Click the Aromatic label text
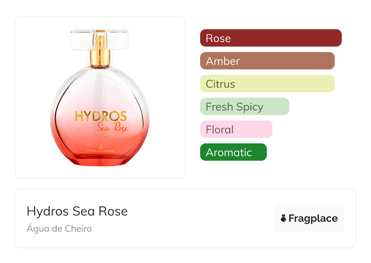Screen dimensions: 371x263 click(229, 153)
